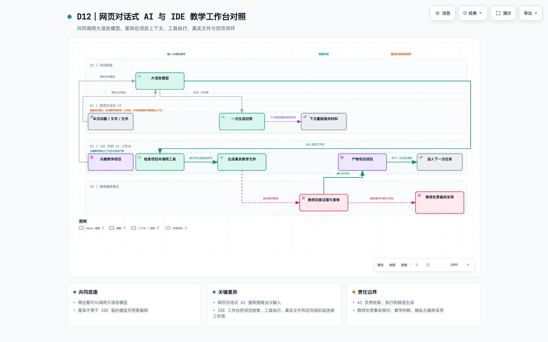
Task: Switch to the 路径 view tab
Action: point(381,265)
